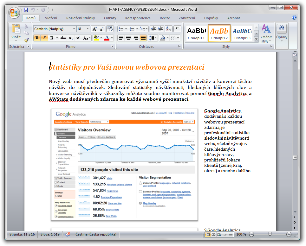Open the Odstavec paragraph dialog launcher

179,46
